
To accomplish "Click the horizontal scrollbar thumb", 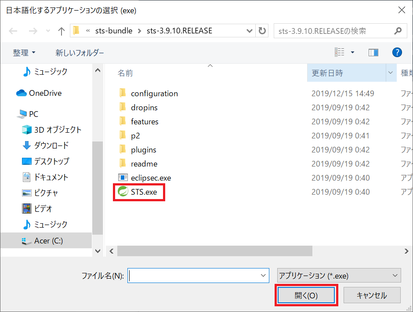I will tap(215, 251).
